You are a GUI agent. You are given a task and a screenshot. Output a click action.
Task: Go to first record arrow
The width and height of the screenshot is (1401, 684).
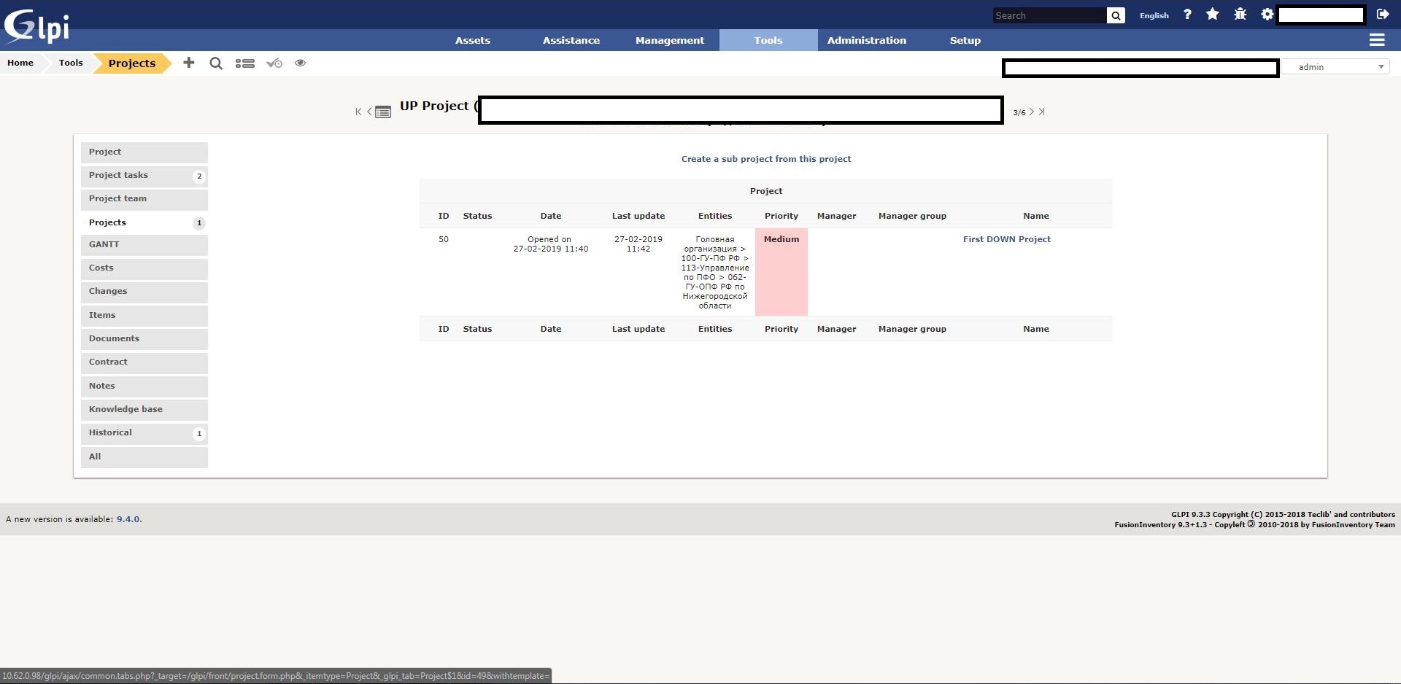click(358, 112)
